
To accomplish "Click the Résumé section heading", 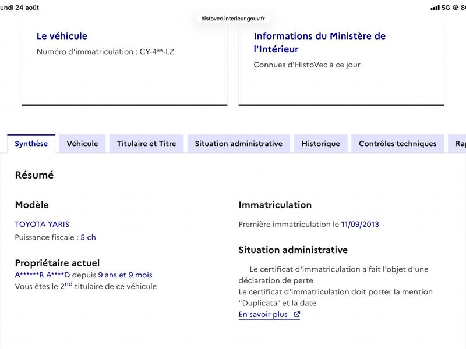I will [x=34, y=175].
